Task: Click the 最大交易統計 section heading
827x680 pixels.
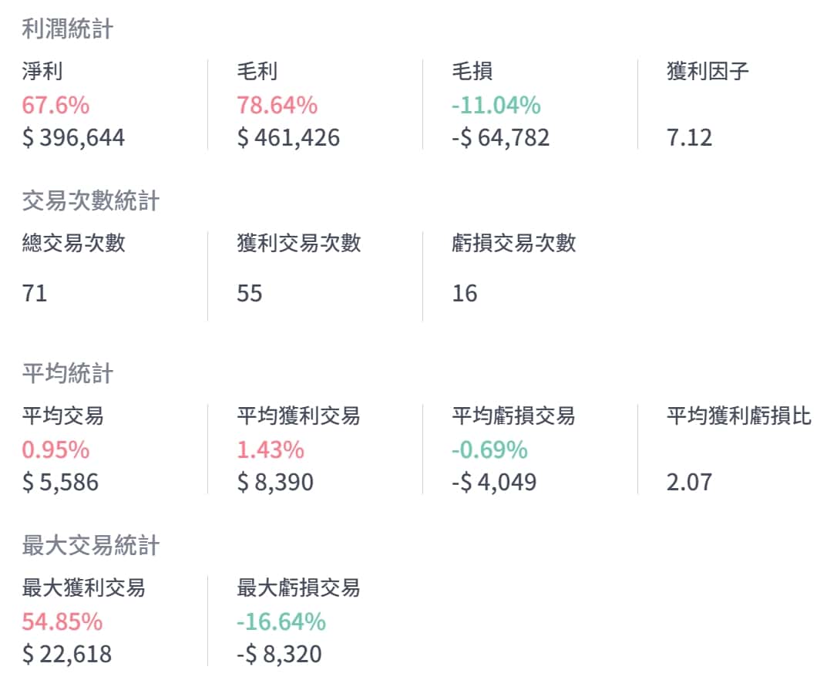Action: point(91,546)
